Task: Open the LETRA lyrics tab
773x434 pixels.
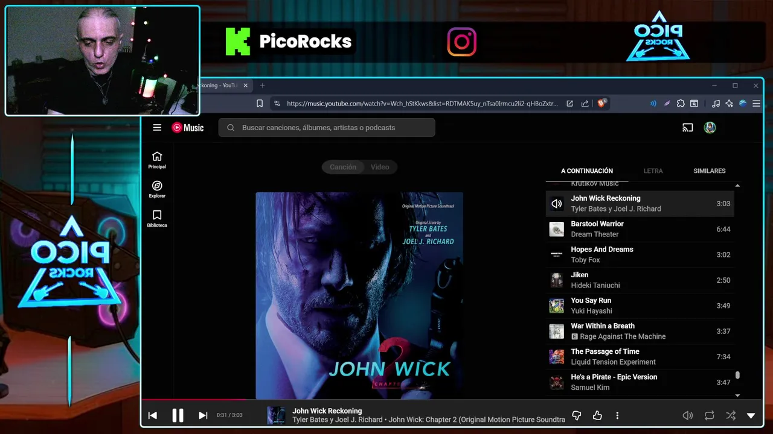Action: pos(653,171)
